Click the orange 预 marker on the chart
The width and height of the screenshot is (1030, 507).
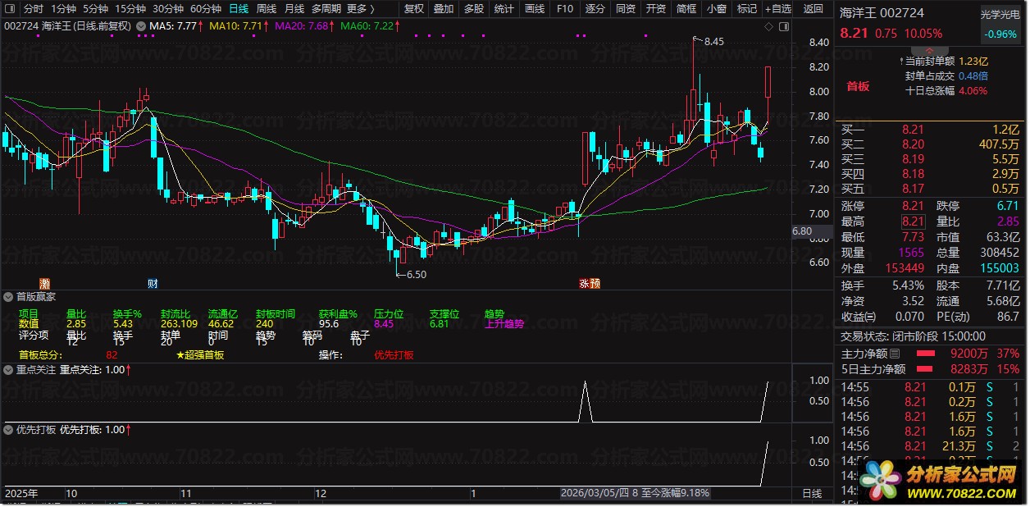click(x=595, y=284)
